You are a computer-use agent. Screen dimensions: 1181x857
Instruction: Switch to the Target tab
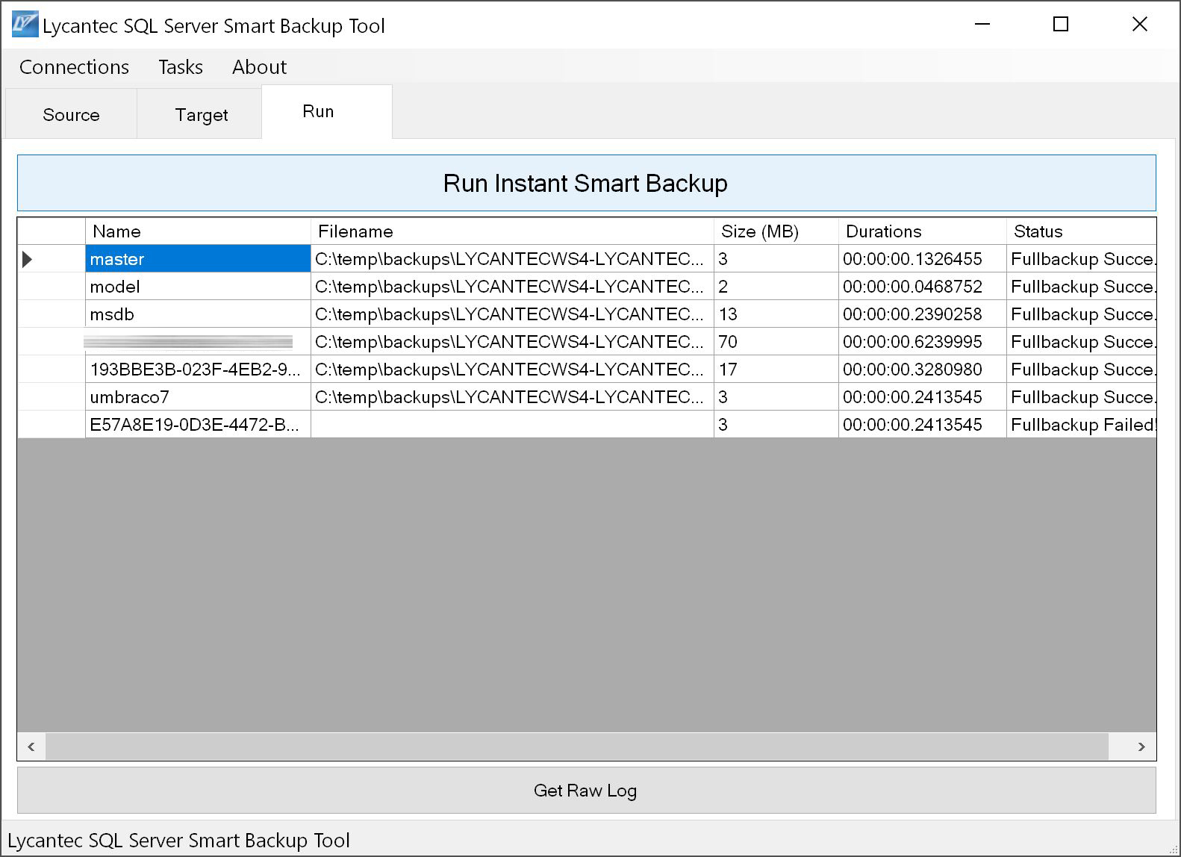pyautogui.click(x=201, y=114)
